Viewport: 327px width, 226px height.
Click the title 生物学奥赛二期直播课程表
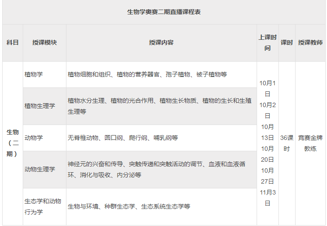[163, 12]
